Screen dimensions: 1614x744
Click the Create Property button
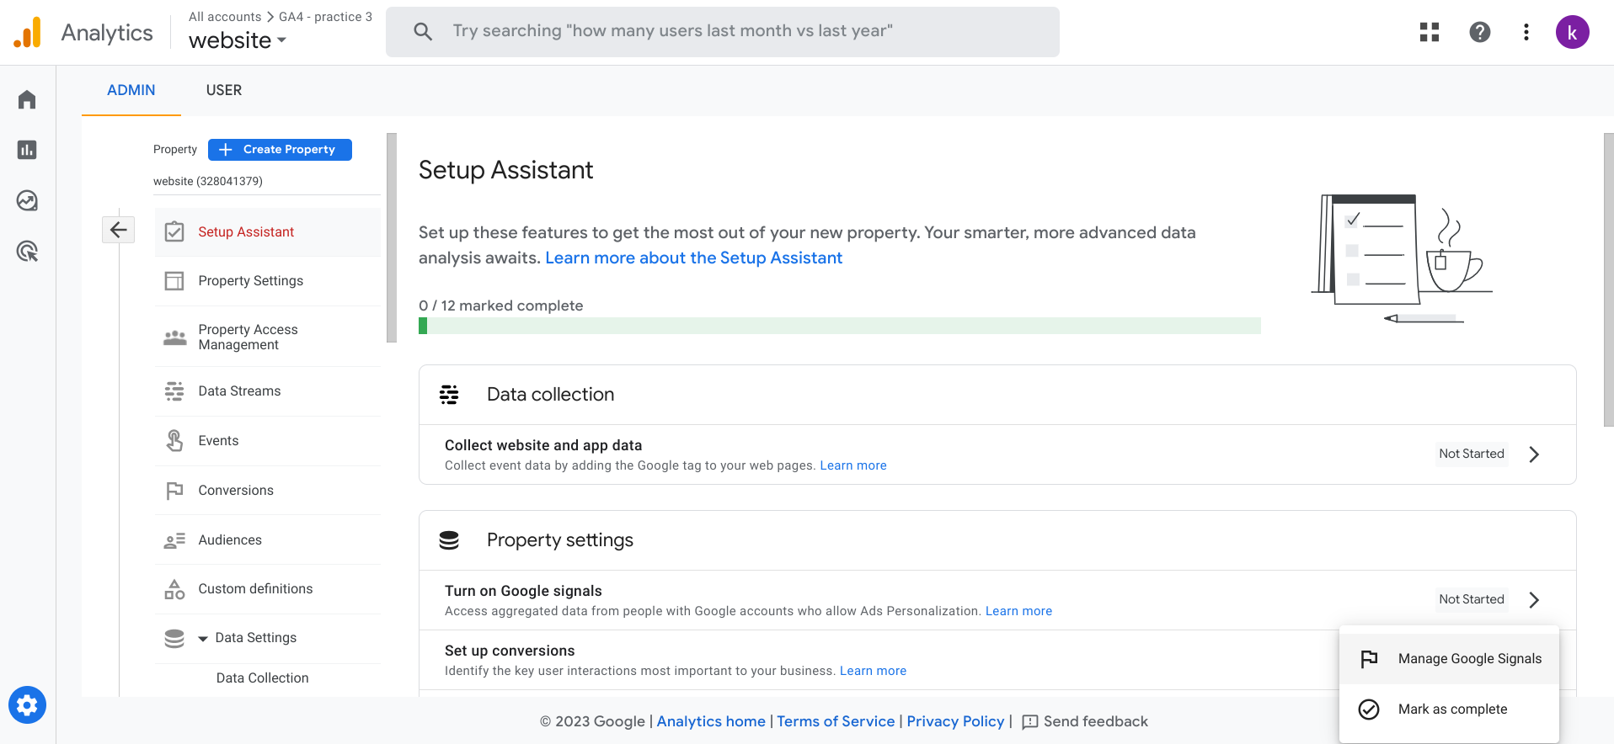coord(280,150)
